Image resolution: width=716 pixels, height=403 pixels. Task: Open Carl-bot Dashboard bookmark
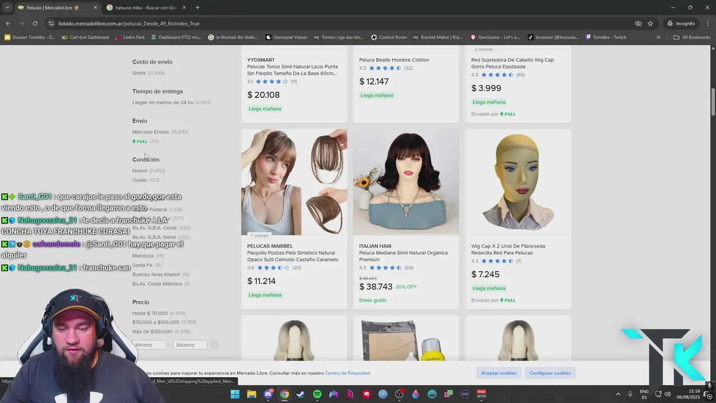tap(85, 38)
